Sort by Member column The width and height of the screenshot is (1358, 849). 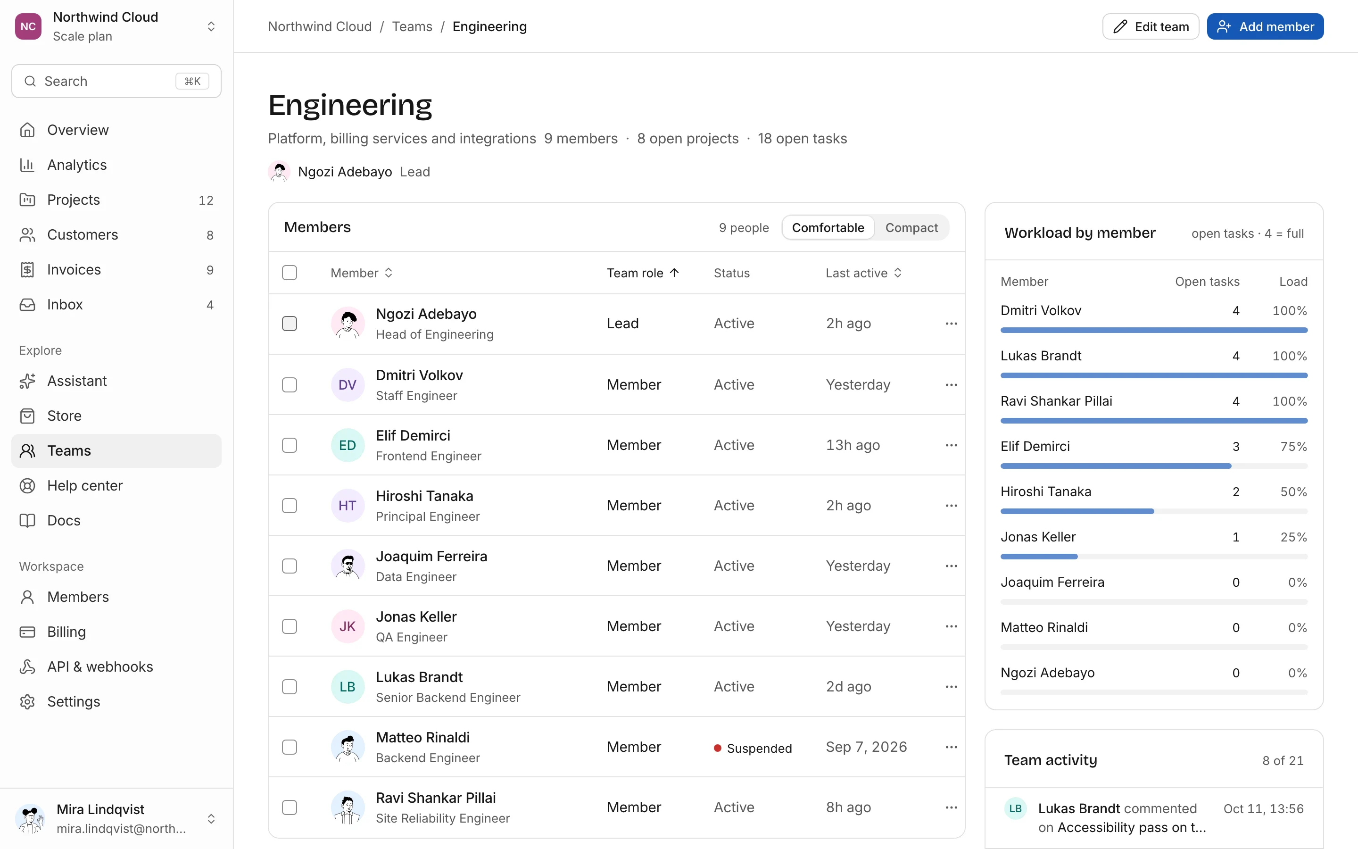tap(361, 273)
